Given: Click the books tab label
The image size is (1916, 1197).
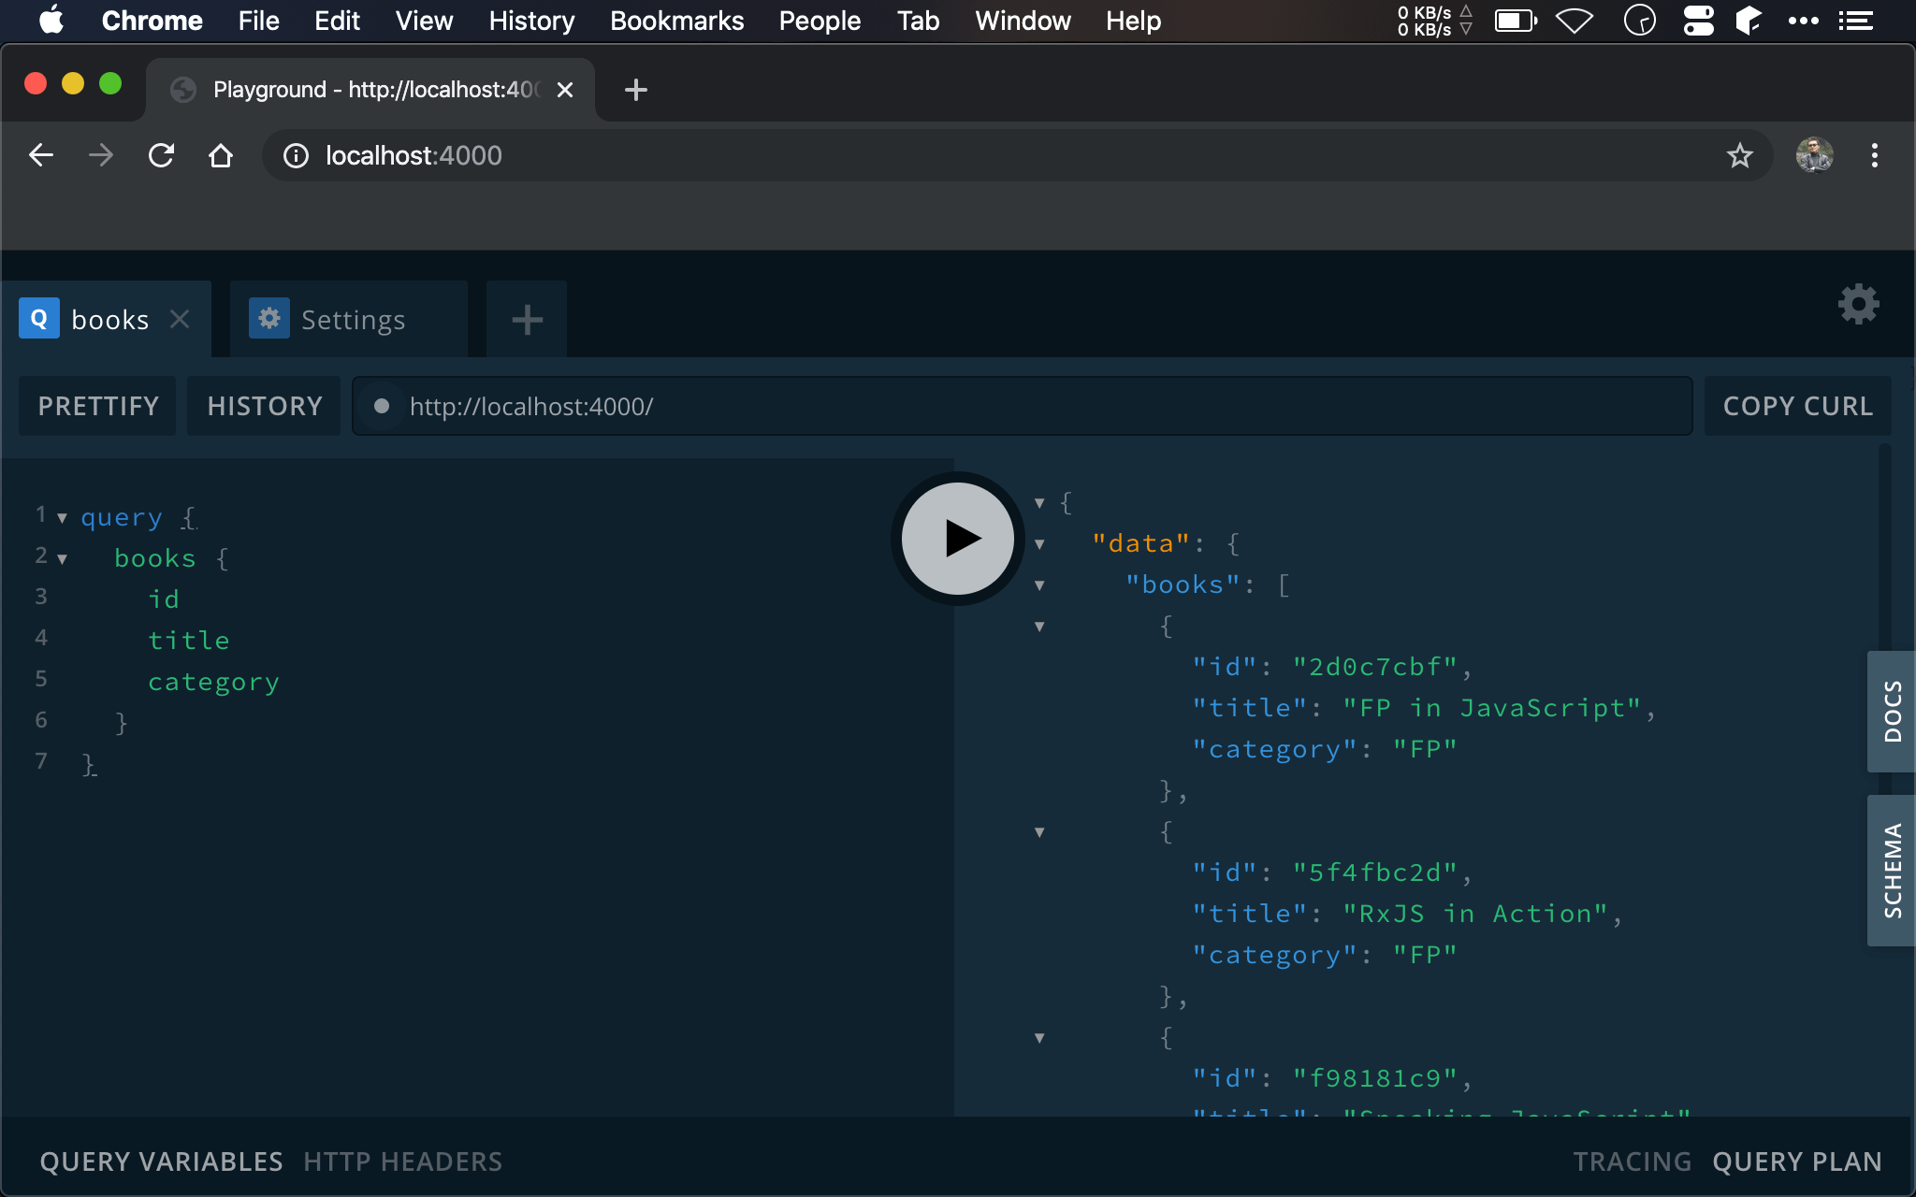Looking at the screenshot, I should 110,319.
